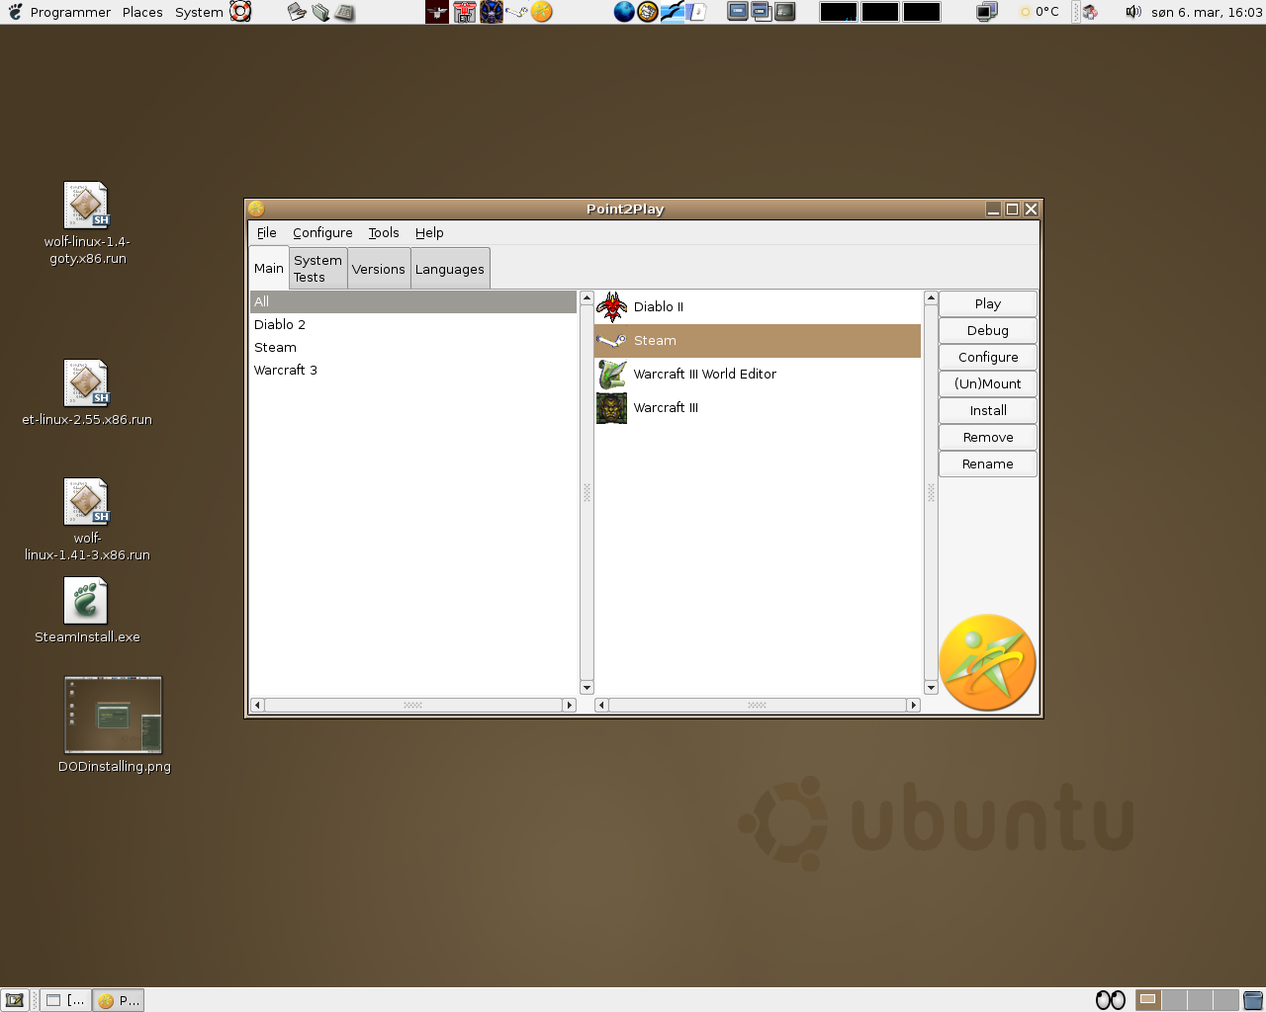Switch to the second workspace in the switcher
The image size is (1266, 1012).
(1174, 1000)
